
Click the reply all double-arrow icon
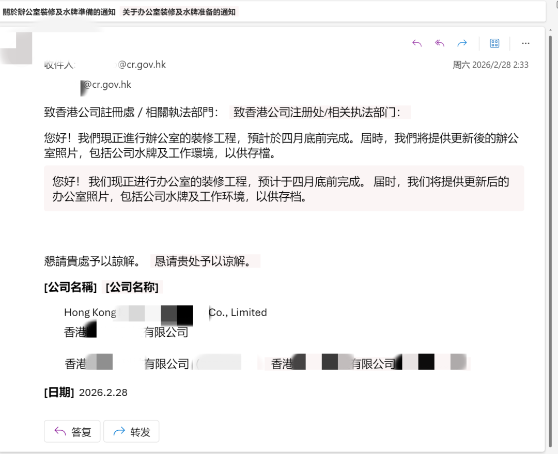point(440,43)
